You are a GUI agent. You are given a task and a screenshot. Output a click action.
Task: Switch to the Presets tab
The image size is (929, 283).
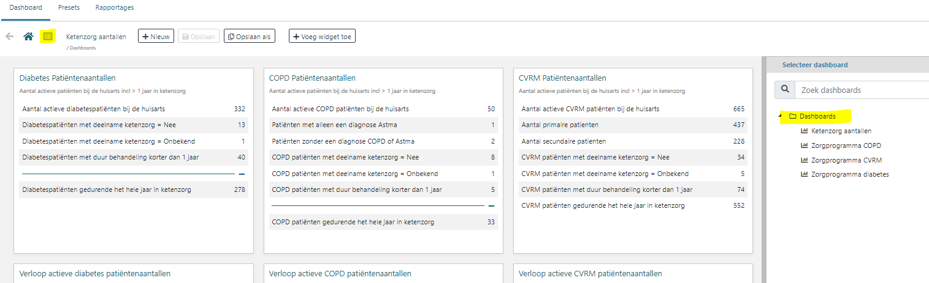click(69, 8)
